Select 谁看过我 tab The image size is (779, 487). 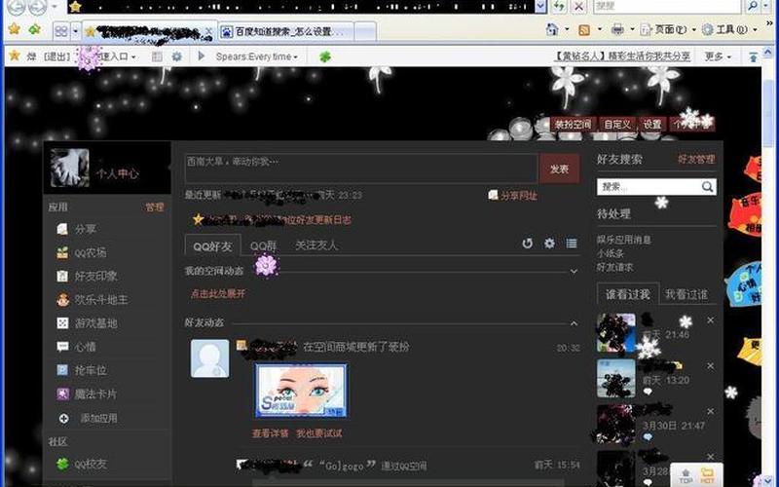point(627,294)
